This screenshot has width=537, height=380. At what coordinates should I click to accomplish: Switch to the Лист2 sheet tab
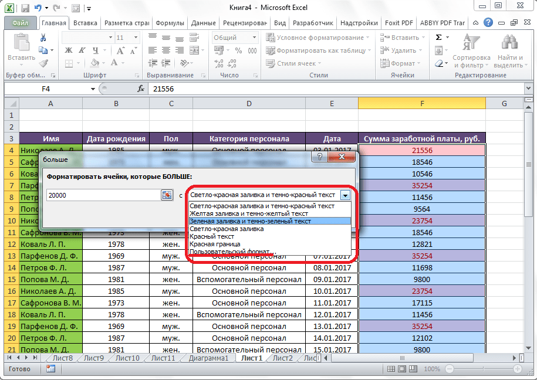tap(282, 358)
